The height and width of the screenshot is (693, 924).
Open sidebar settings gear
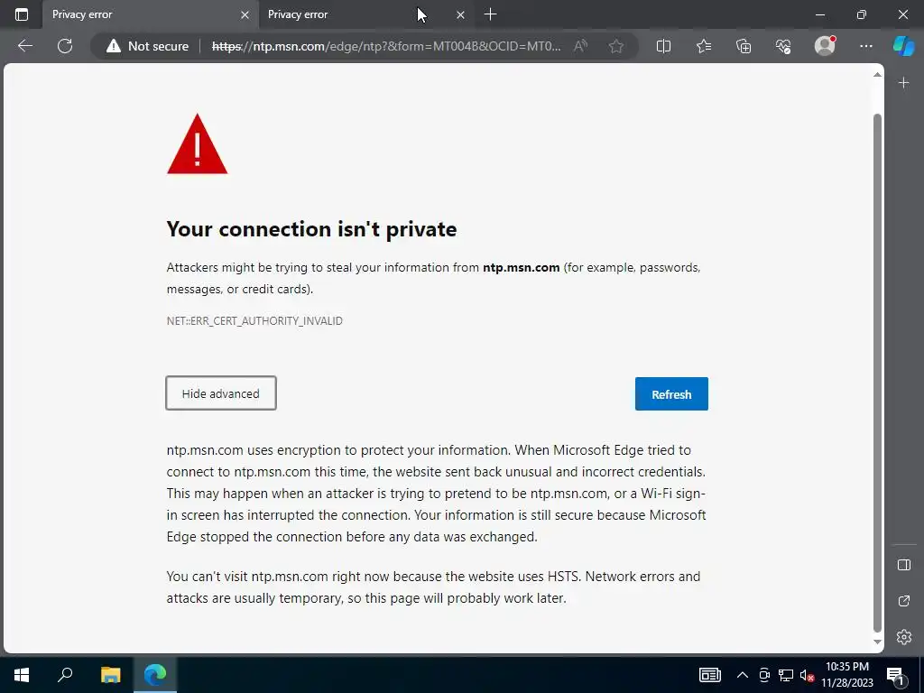point(904,637)
